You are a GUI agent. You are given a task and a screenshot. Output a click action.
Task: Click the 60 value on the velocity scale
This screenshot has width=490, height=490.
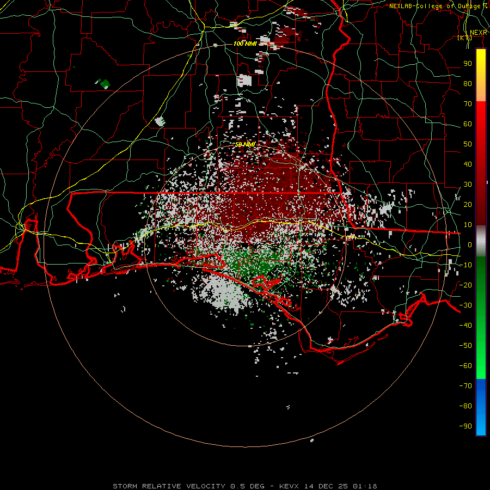coord(468,124)
